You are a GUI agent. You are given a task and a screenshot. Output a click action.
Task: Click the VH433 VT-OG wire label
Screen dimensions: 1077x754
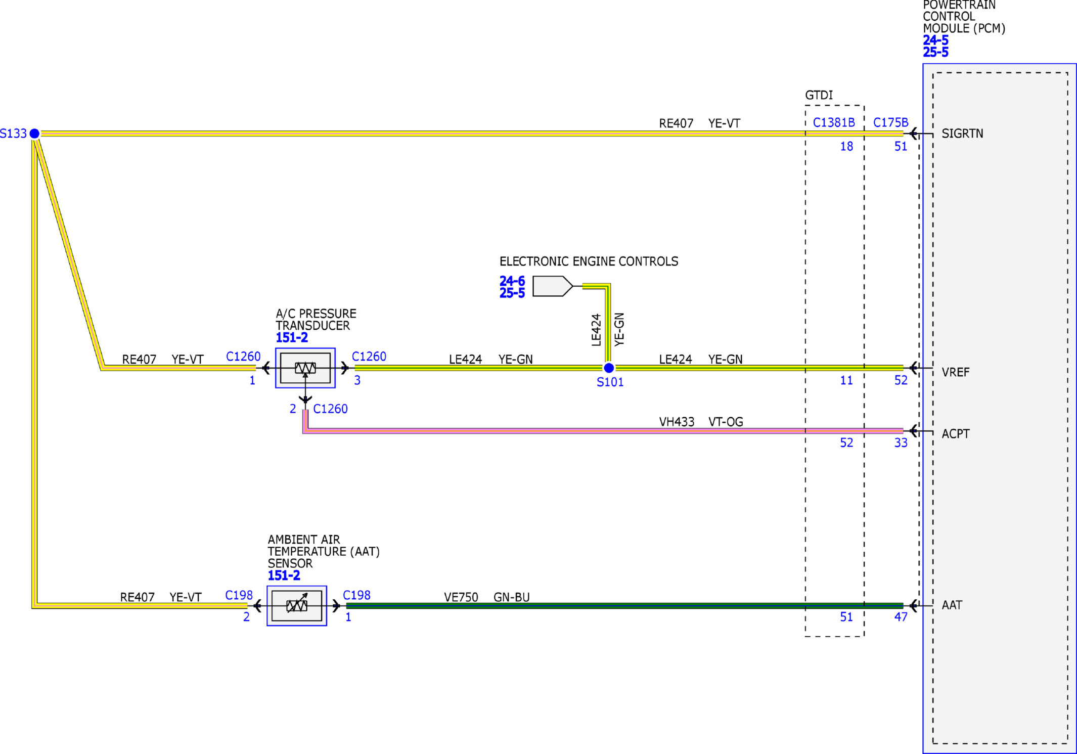pyautogui.click(x=701, y=422)
